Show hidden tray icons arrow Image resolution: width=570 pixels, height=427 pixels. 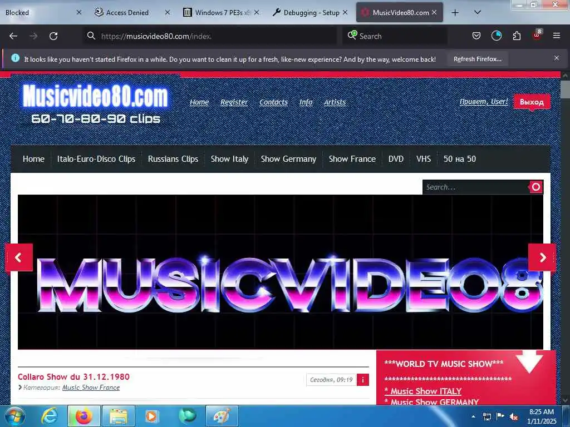click(x=473, y=416)
